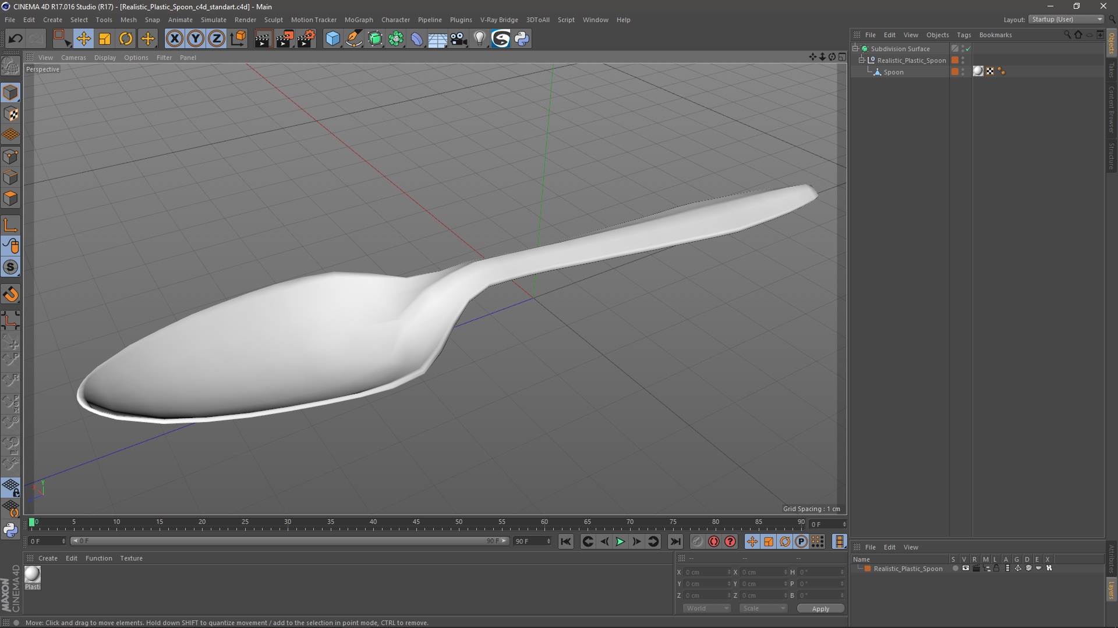Image resolution: width=1118 pixels, height=628 pixels.
Task: Toggle the Z axis lock
Action: [x=217, y=39]
